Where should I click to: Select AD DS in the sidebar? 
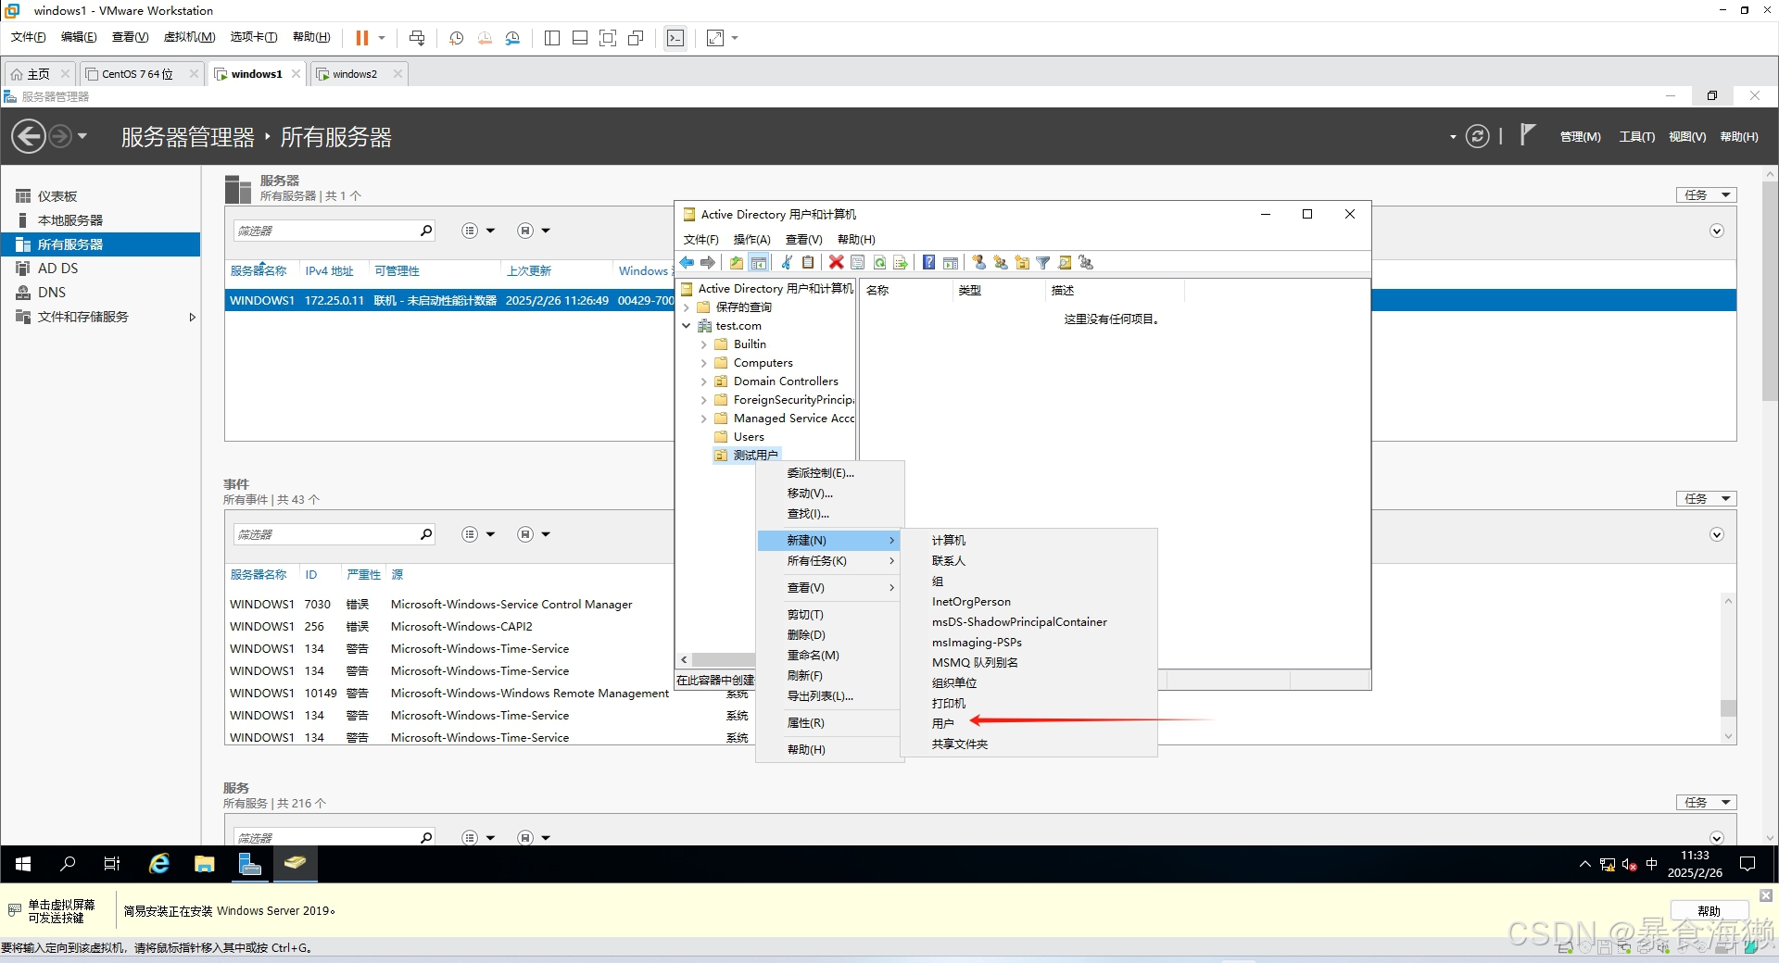click(x=57, y=269)
